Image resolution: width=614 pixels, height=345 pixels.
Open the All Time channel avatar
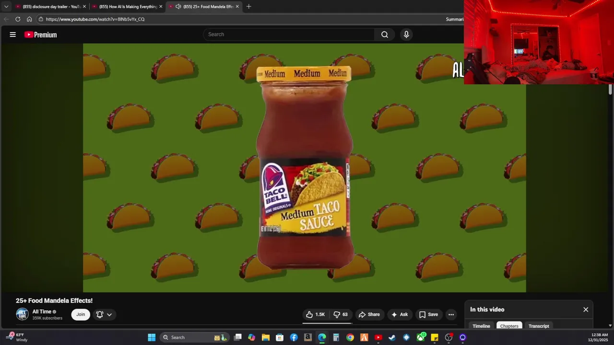22,314
